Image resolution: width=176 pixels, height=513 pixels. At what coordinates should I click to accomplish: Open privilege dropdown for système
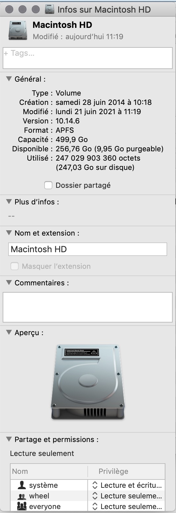click(x=126, y=485)
